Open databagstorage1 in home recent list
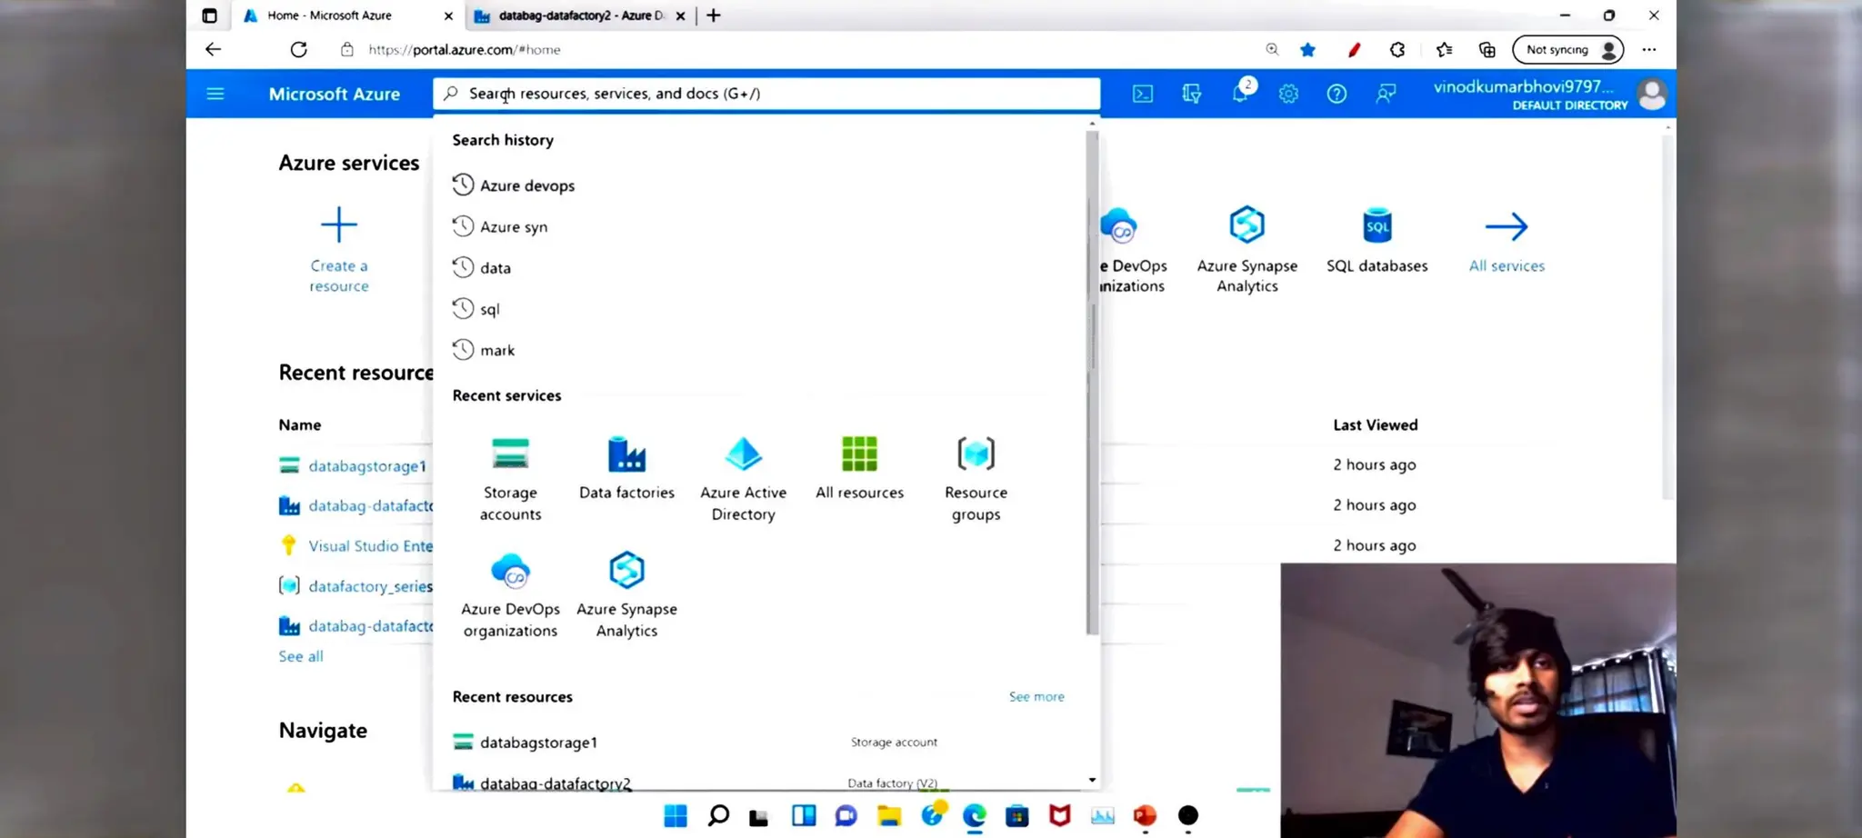This screenshot has width=1862, height=838. point(367,465)
